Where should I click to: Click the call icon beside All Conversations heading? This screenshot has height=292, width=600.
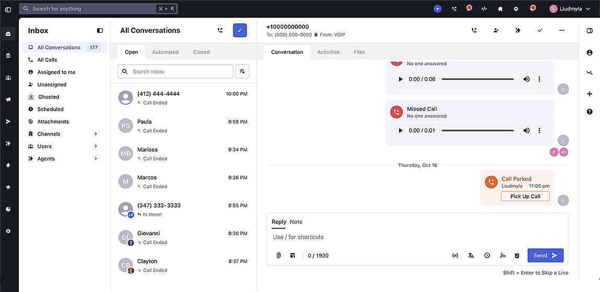point(220,30)
